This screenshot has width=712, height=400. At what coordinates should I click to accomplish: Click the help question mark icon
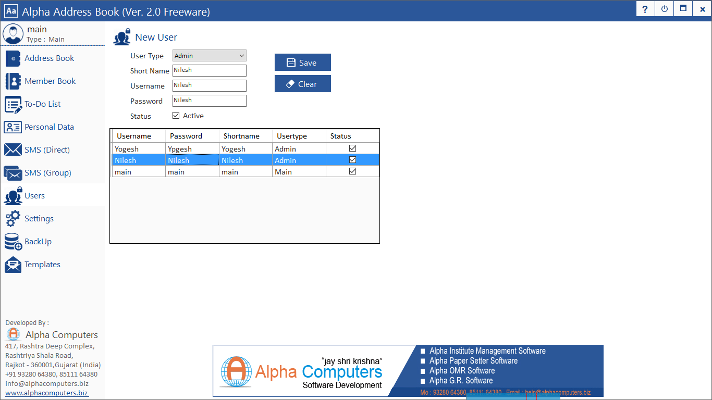pos(645,9)
